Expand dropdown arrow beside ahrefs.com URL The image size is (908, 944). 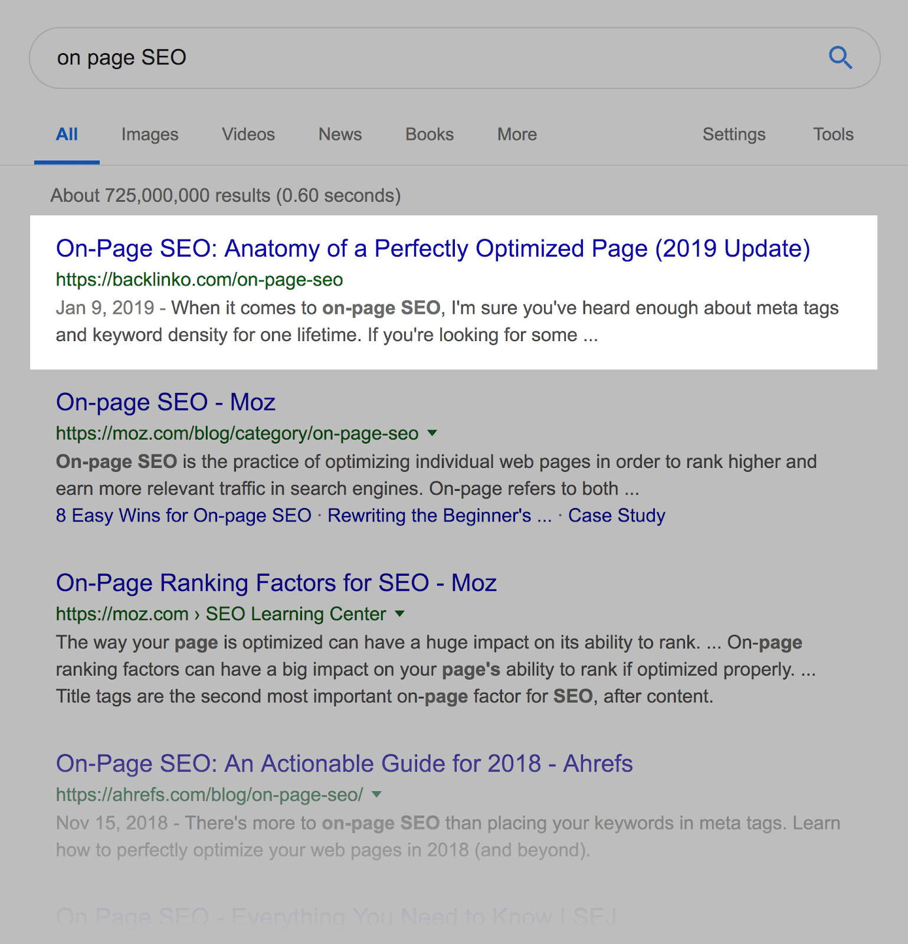[x=377, y=794]
